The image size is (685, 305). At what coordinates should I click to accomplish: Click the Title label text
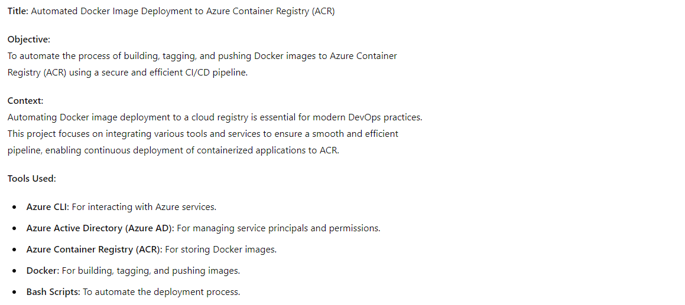pos(18,11)
